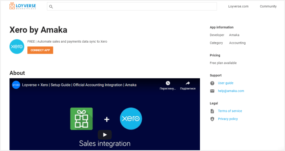Open the Privacy policy link

[x=228, y=119]
